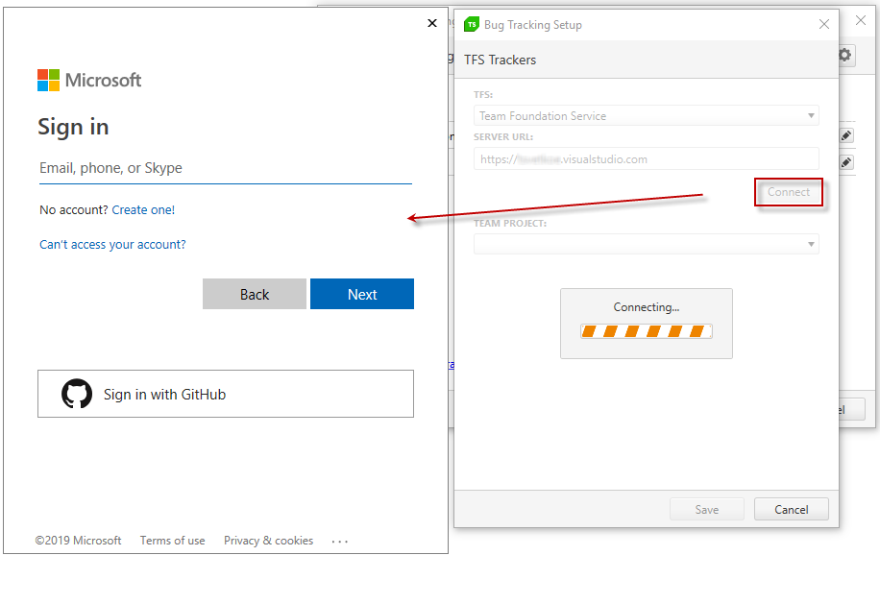Follow the Create one! link
This screenshot has width=880, height=604.
click(143, 209)
